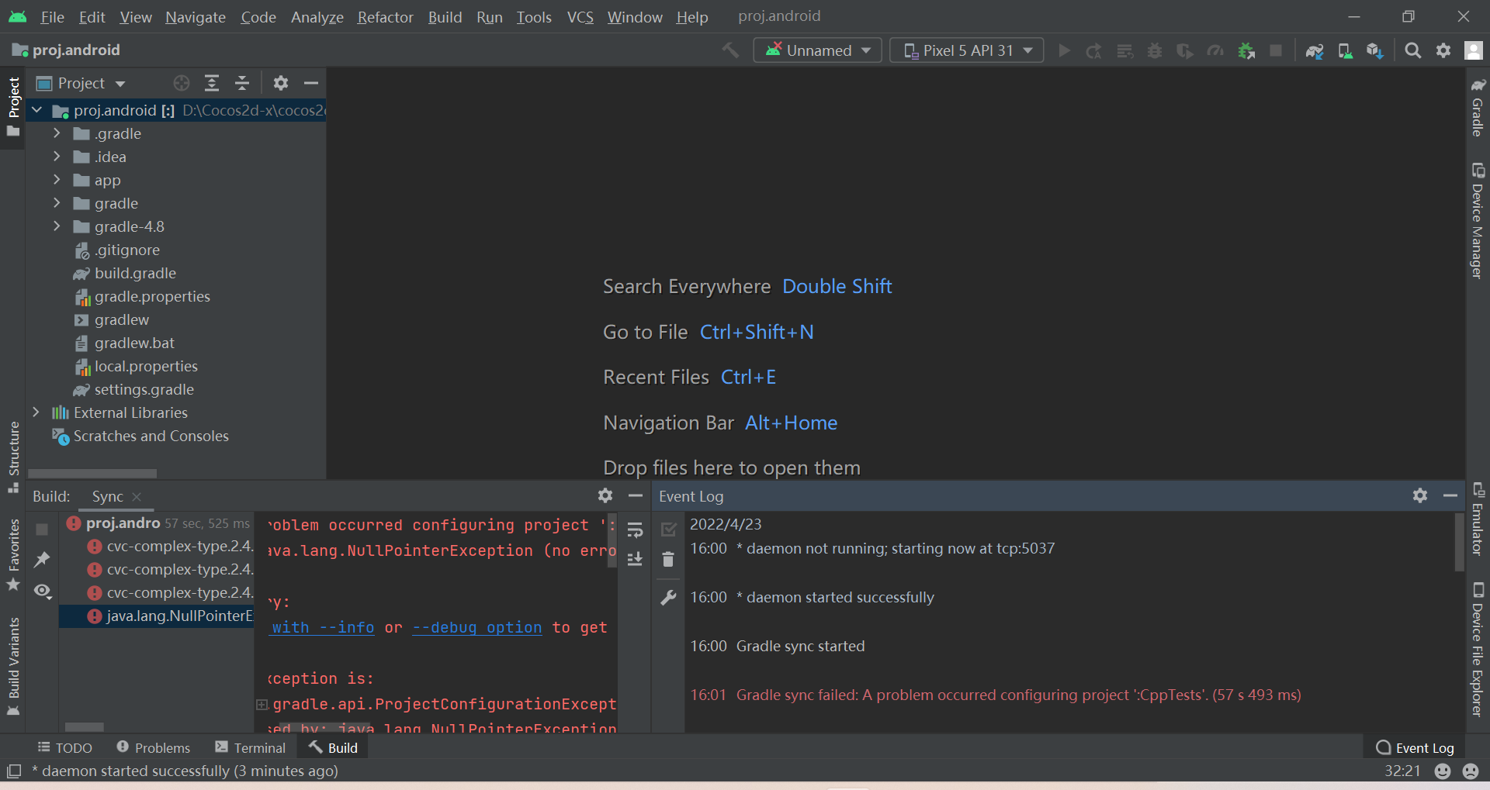
Task: Open the Pixel 5 API 31 device dropdown
Action: (x=966, y=51)
